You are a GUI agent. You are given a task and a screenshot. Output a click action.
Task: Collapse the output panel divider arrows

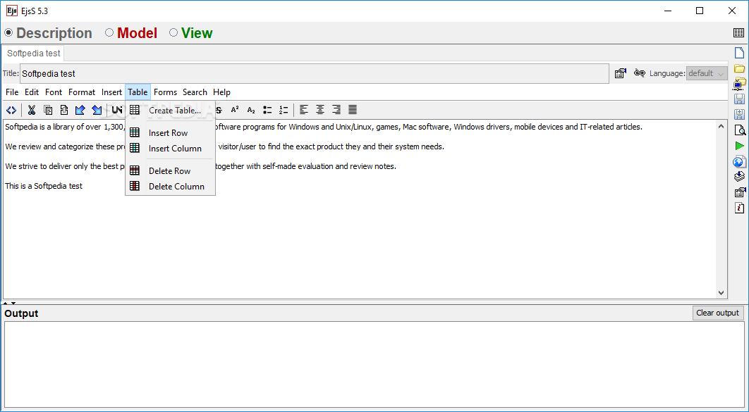(x=10, y=303)
